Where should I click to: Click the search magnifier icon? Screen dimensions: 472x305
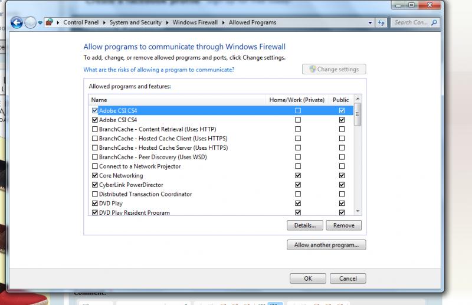[434, 22]
